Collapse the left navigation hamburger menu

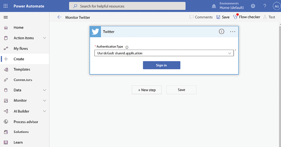coord(6,17)
